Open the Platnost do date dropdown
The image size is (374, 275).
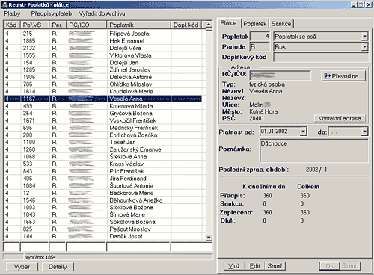[364, 132]
